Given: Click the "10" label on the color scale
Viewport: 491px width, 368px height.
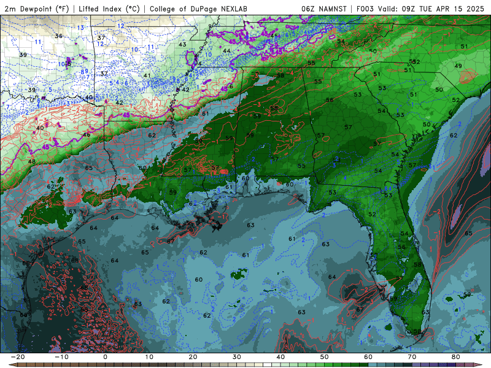Looking at the screenshot, I should (x=149, y=357).
